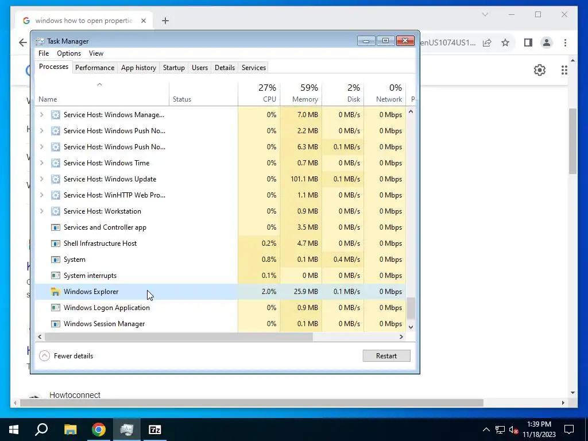Screen dimensions: 588x441
Task: Open File Explorer from the taskbar
Action: click(70, 430)
